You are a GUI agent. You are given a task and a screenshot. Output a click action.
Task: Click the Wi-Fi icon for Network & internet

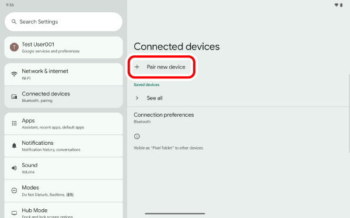click(x=14, y=74)
